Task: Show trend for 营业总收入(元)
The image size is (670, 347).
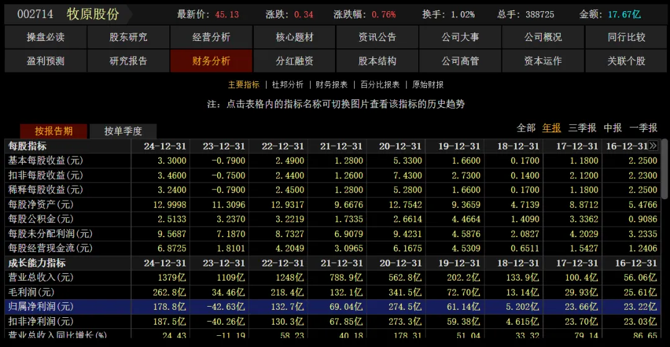Action: pos(41,277)
